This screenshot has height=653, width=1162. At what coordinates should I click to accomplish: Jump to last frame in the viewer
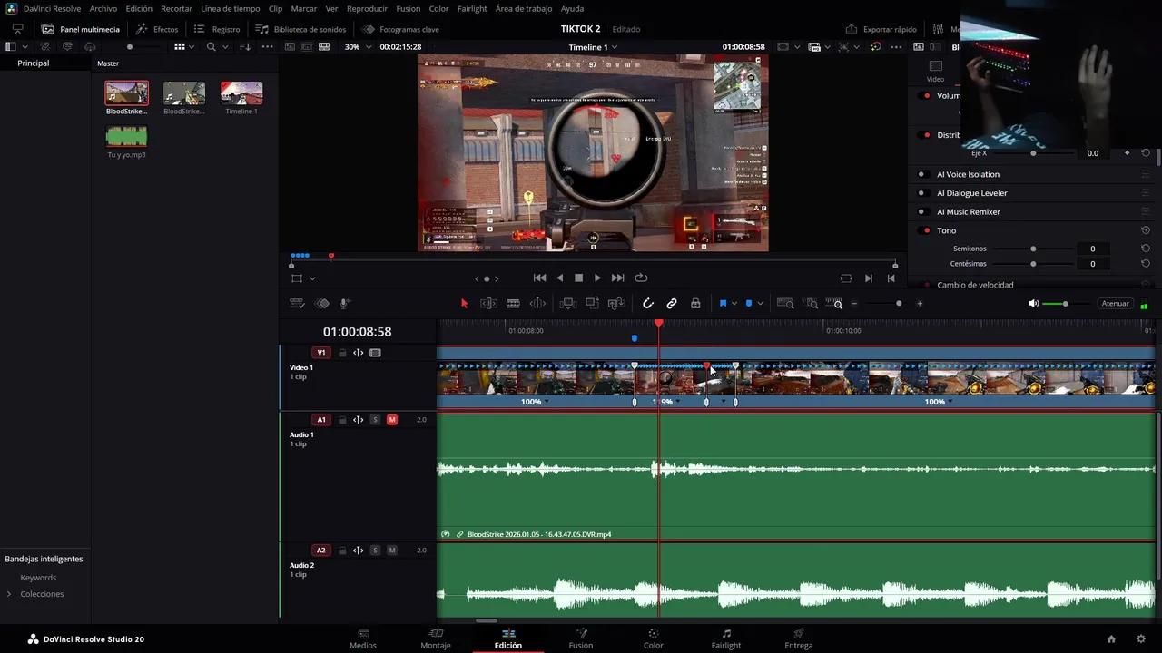click(x=617, y=278)
